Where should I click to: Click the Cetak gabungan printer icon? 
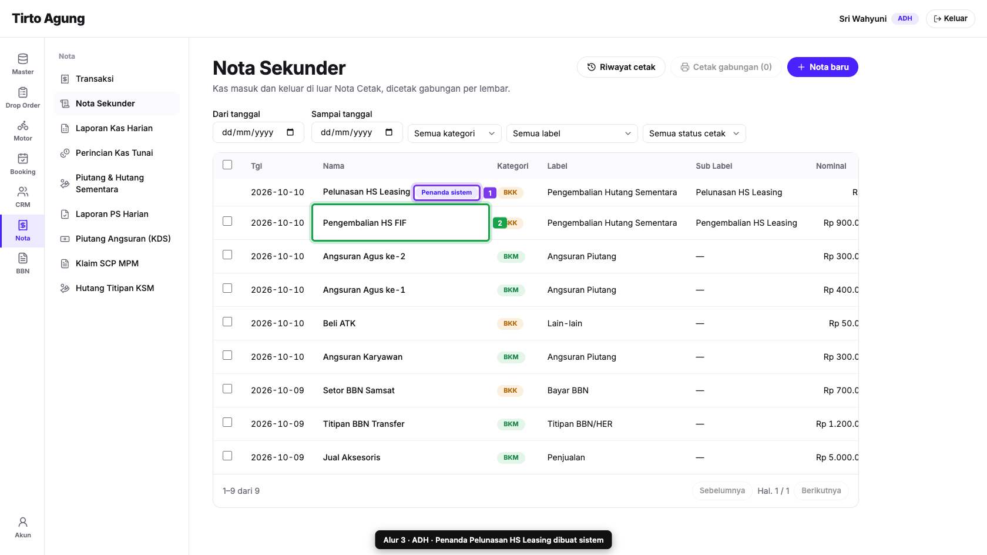click(685, 67)
